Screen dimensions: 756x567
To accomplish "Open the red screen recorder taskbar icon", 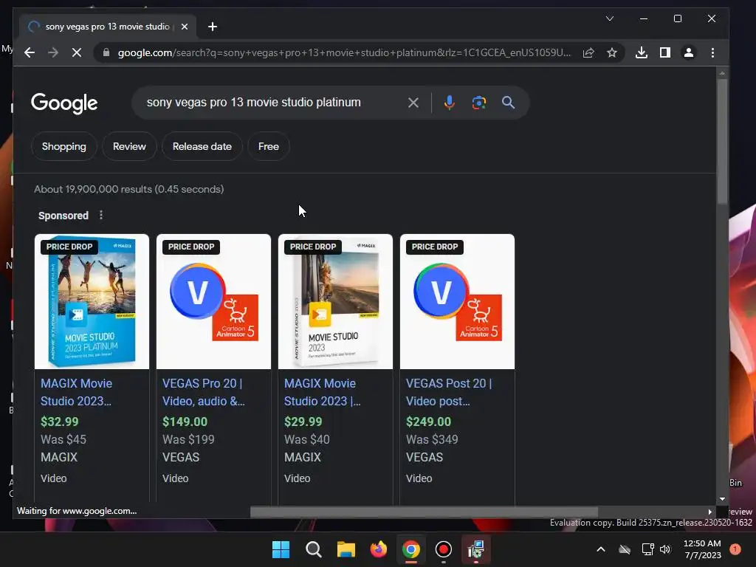I will [x=443, y=549].
